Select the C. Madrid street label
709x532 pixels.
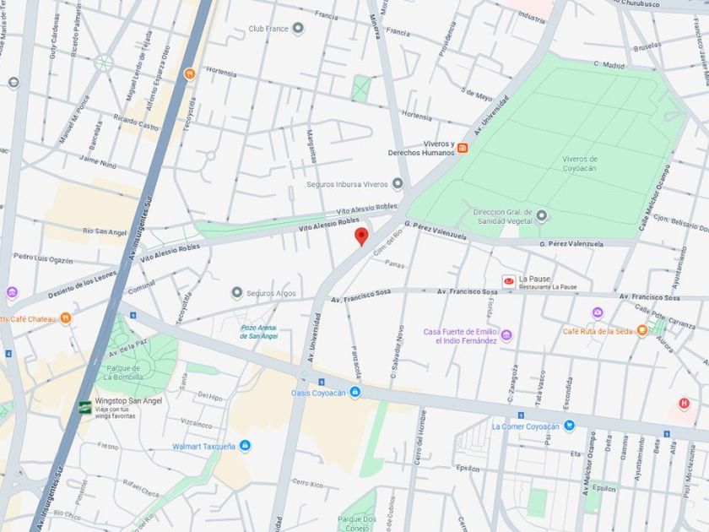609,64
